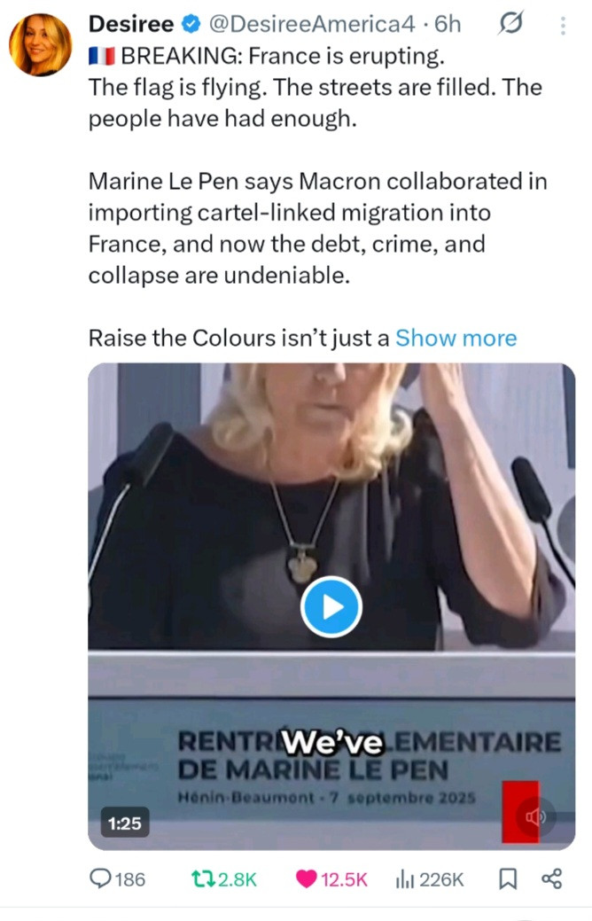Click the Grok circle-slash icon

[x=511, y=26]
